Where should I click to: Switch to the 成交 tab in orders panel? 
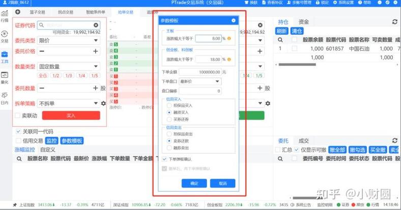click(x=304, y=141)
